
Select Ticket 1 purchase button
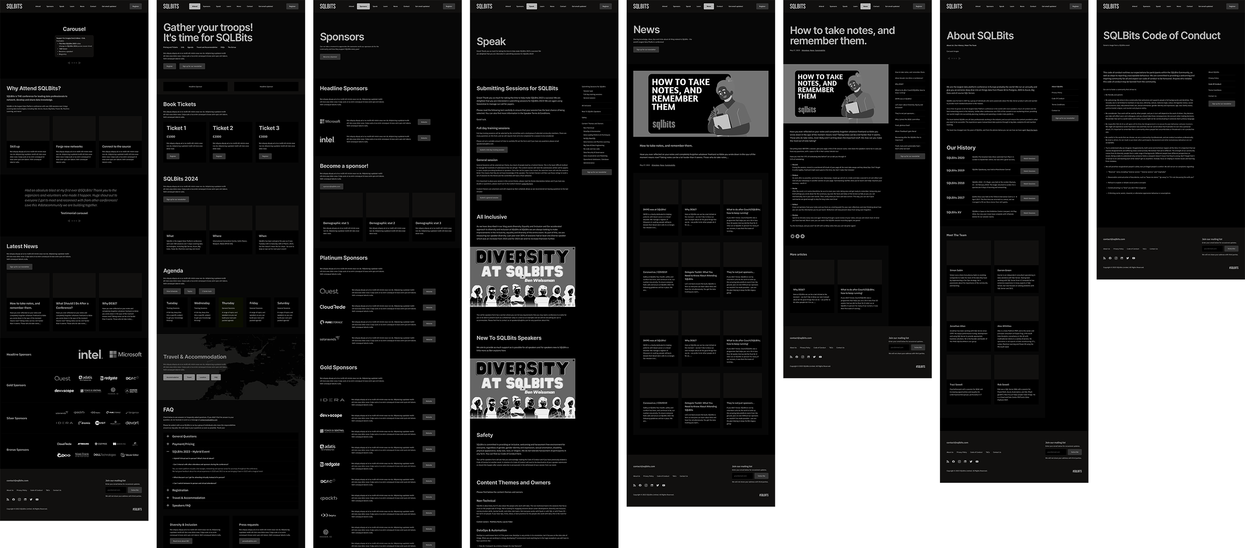click(173, 157)
